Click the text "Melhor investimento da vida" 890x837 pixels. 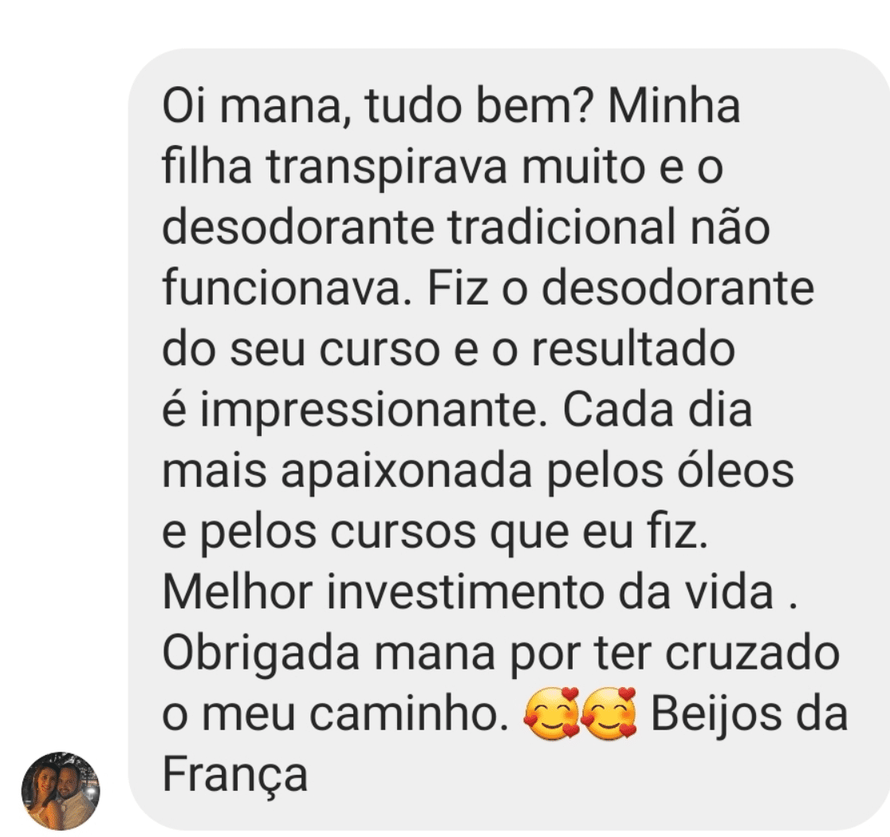click(467, 592)
